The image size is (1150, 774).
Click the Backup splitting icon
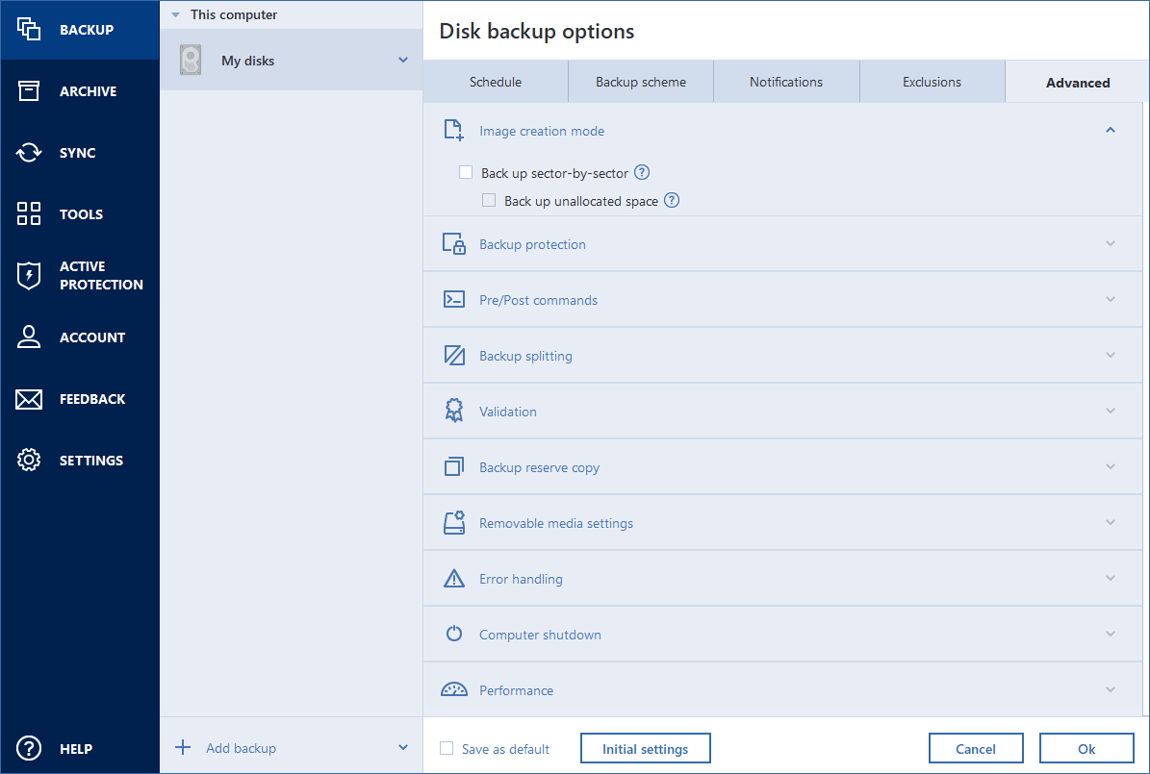point(453,356)
